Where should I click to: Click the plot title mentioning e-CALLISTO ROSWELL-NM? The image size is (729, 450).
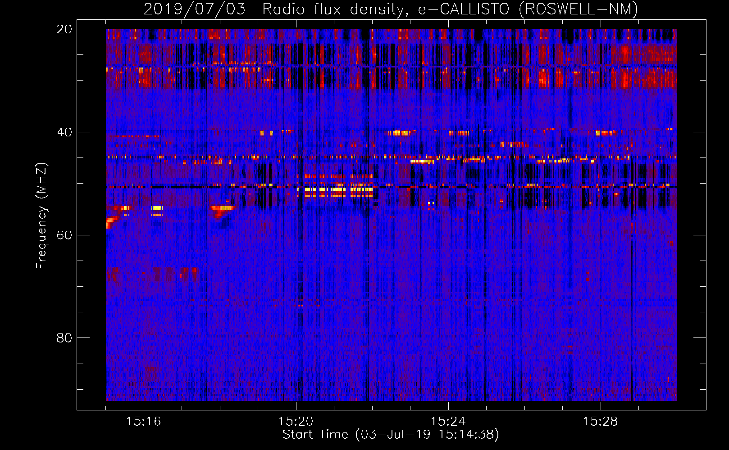391,9
